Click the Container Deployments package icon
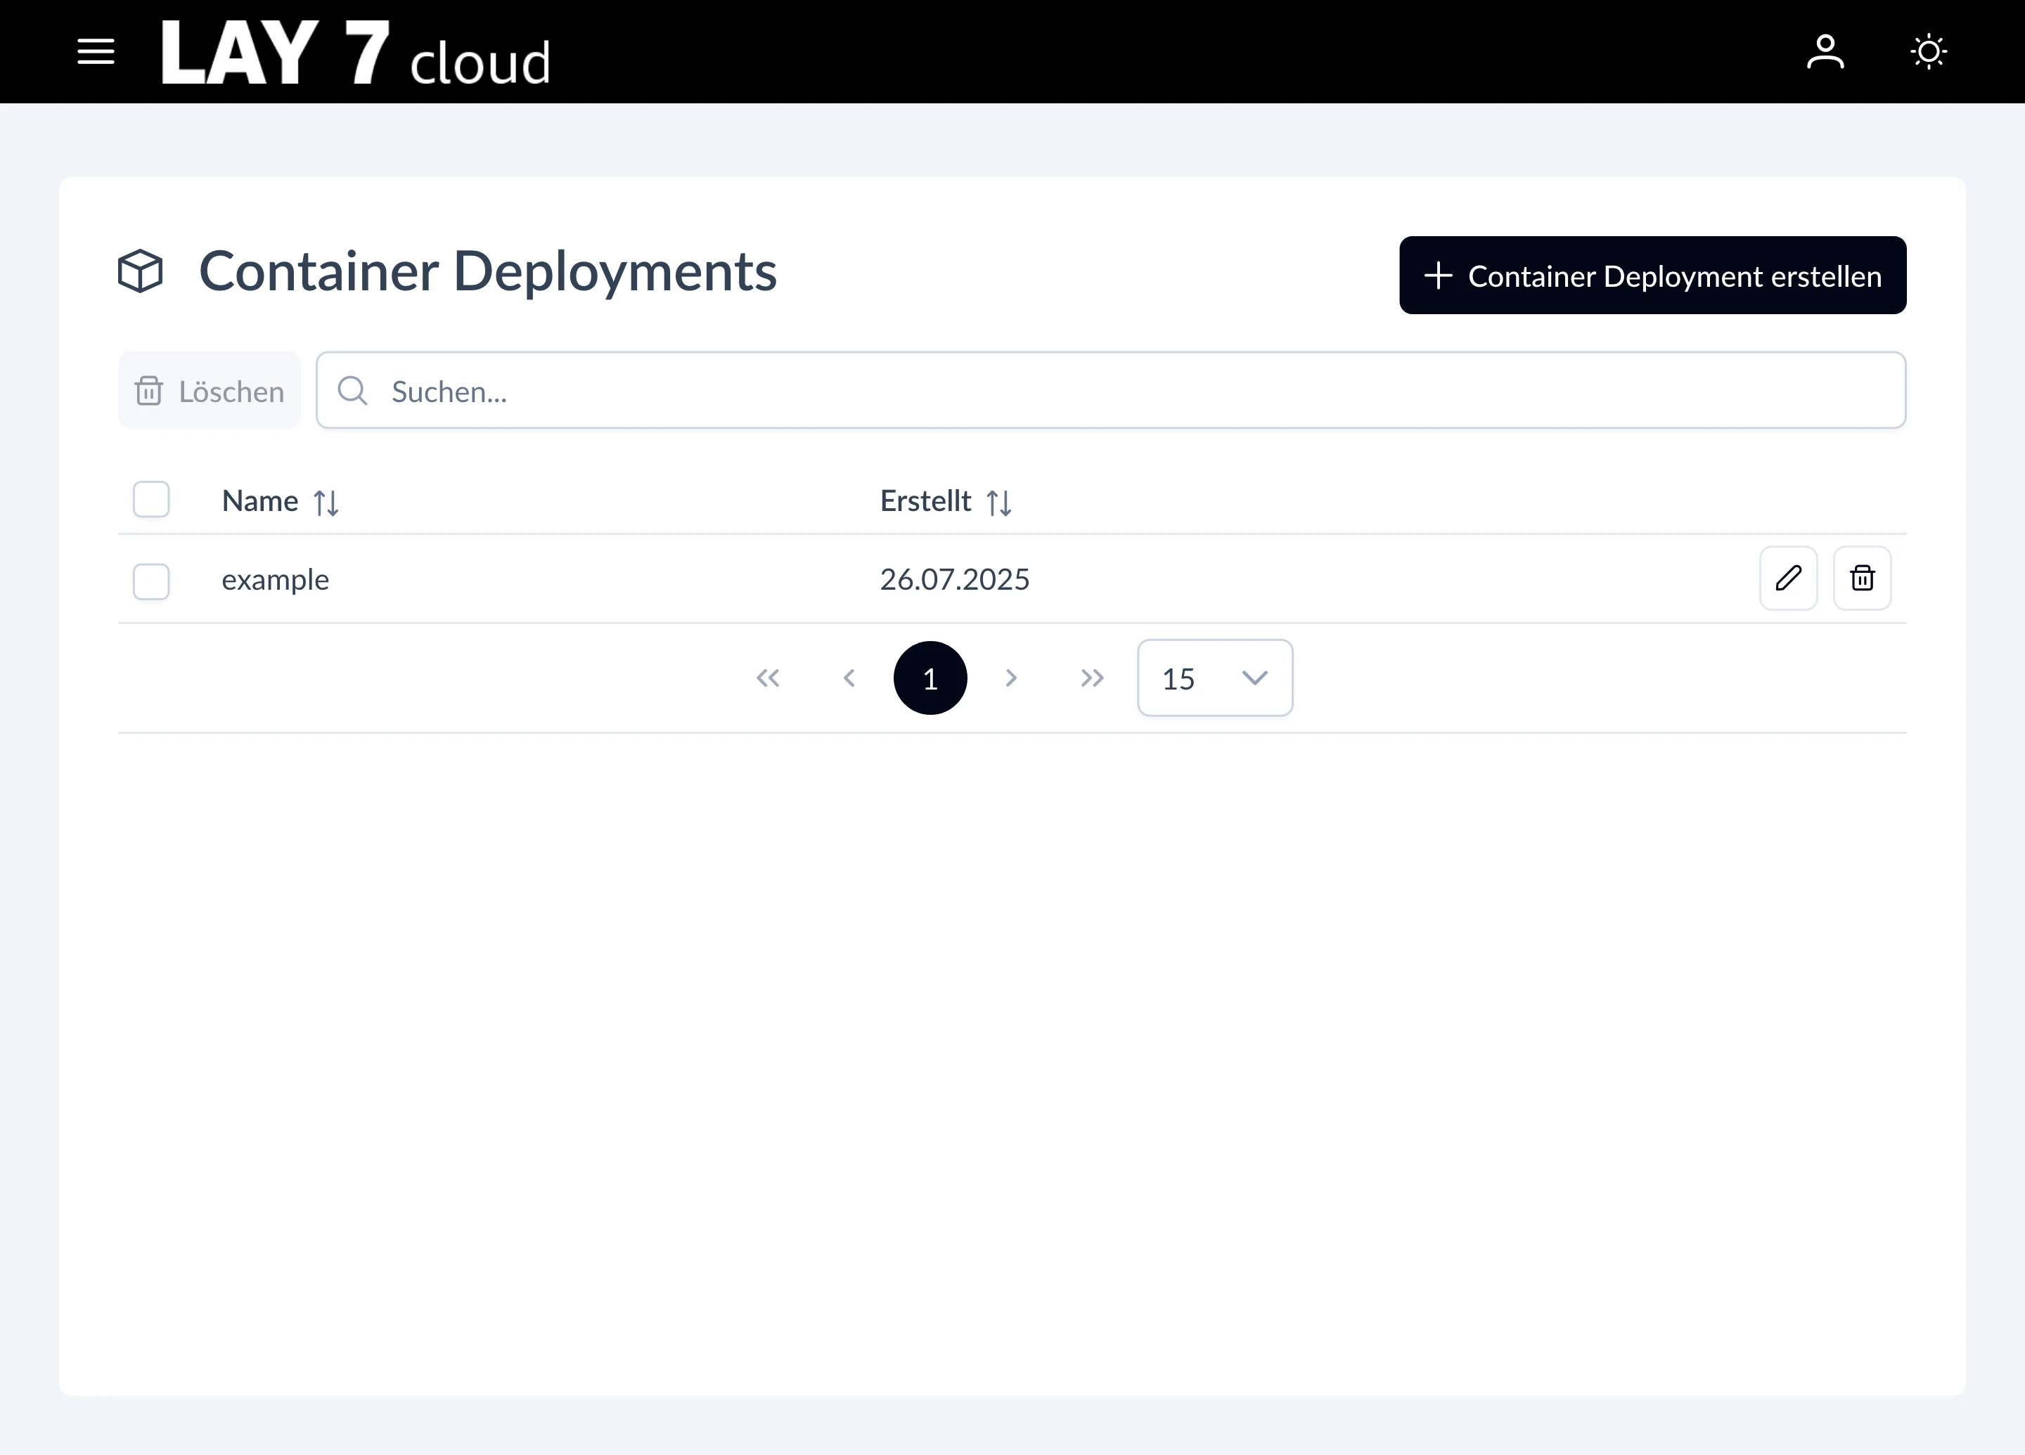Image resolution: width=2025 pixels, height=1455 pixels. (141, 271)
